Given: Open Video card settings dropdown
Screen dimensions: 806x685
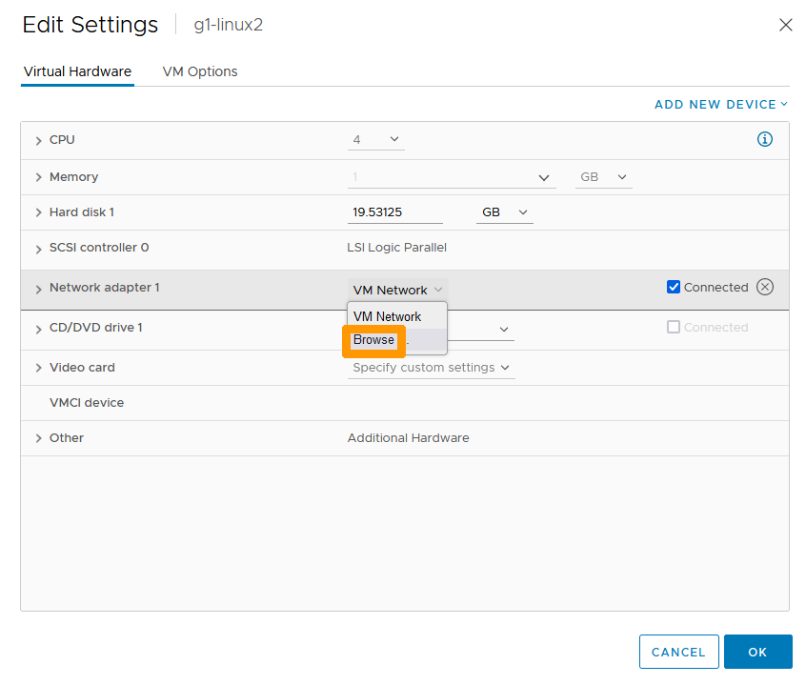Looking at the screenshot, I should pos(431,368).
